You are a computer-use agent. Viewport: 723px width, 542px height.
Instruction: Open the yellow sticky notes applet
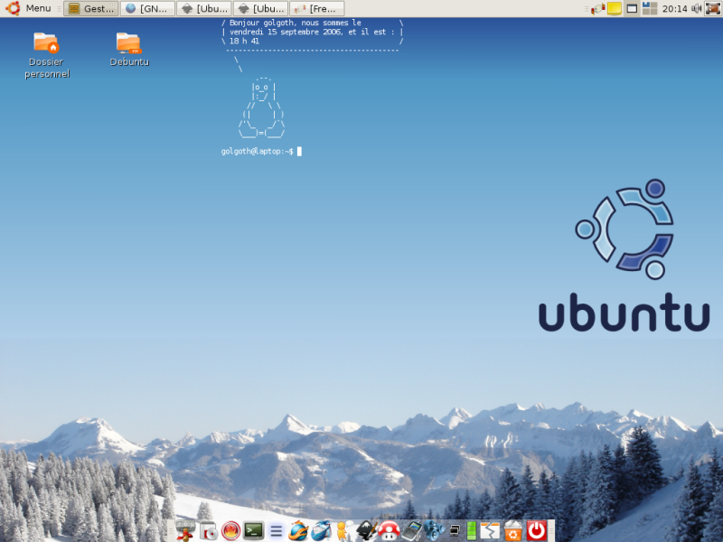pos(615,8)
